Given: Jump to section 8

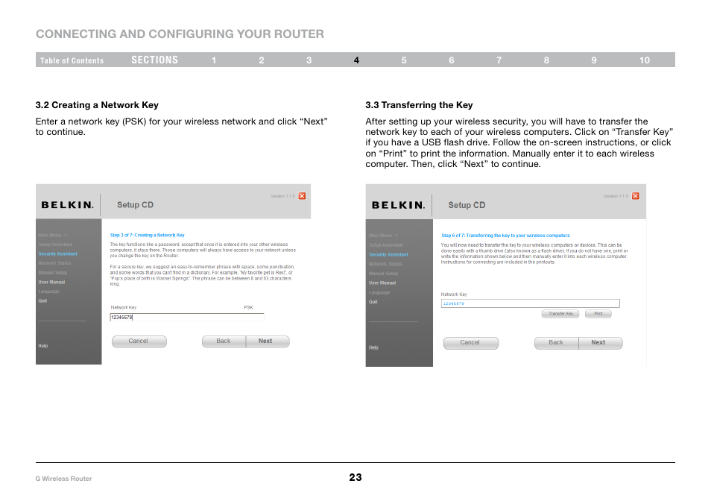Looking at the screenshot, I should pyautogui.click(x=546, y=60).
